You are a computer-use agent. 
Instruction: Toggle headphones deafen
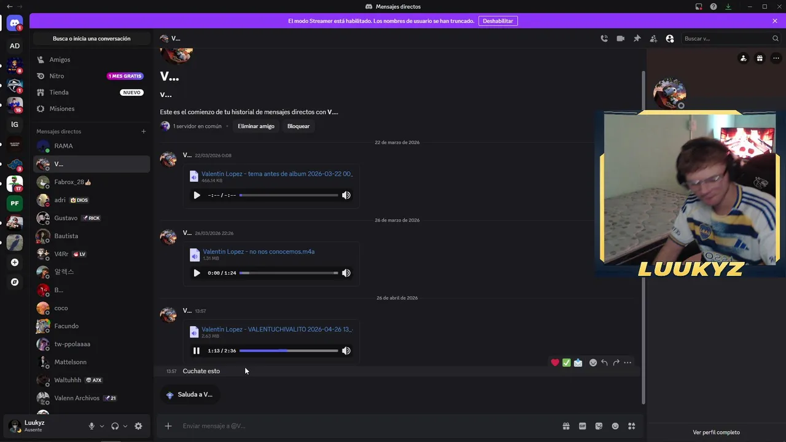pos(115,426)
